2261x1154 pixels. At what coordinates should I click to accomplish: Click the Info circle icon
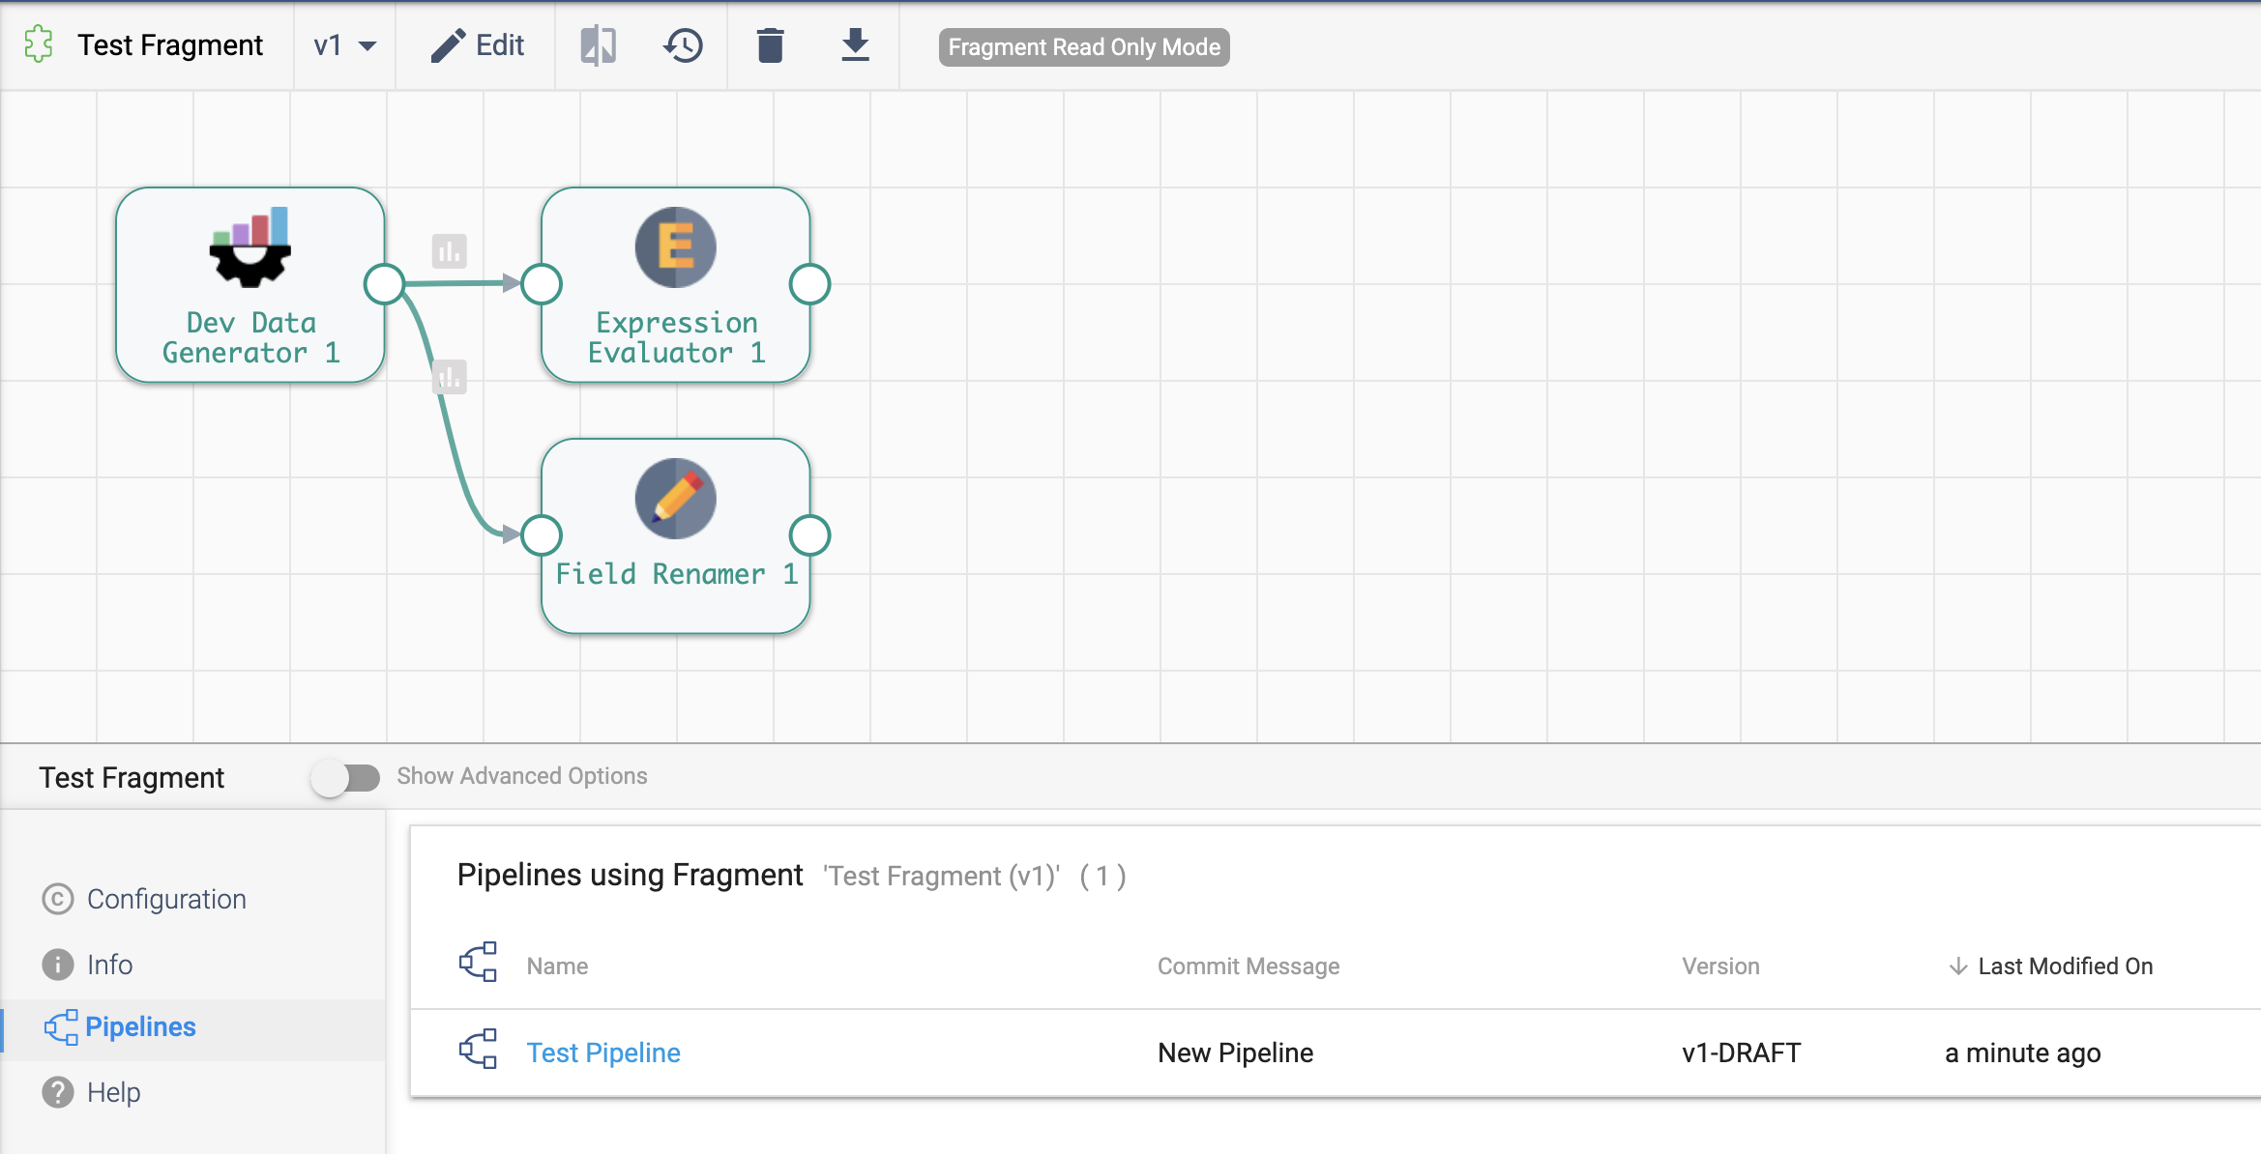pos(58,965)
